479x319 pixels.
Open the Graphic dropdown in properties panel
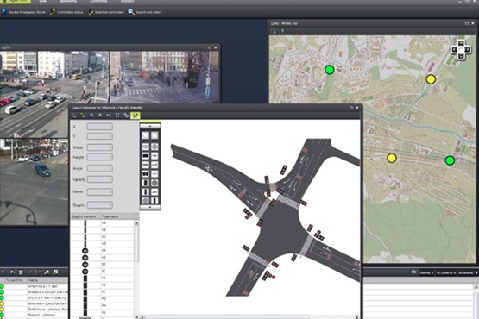[99, 205]
